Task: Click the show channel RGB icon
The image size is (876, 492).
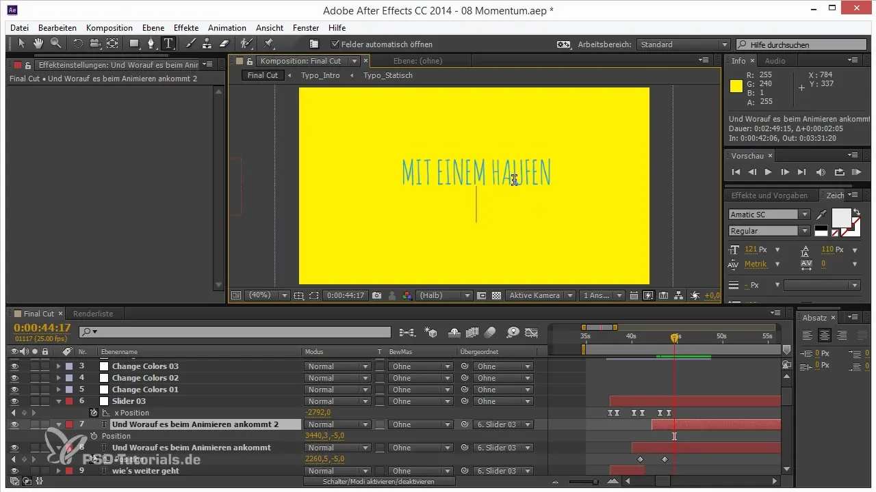Action: pyautogui.click(x=407, y=296)
